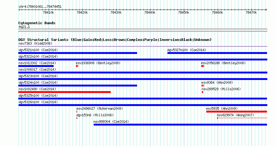Open the dgv5327n100 (Coe2014) label
The height and width of the screenshot is (146, 276).
click(x=187, y=50)
